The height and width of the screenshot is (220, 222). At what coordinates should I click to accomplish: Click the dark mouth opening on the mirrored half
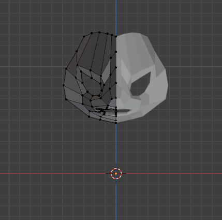[124, 111]
